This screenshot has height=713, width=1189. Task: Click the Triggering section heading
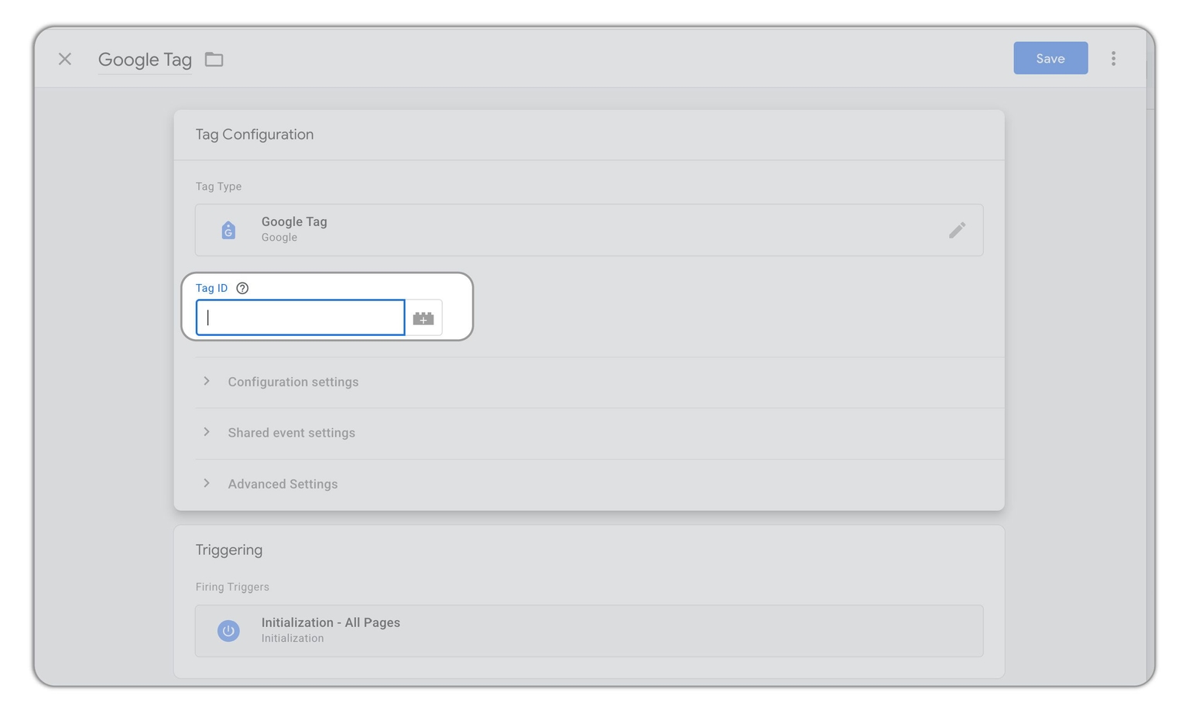tap(229, 550)
